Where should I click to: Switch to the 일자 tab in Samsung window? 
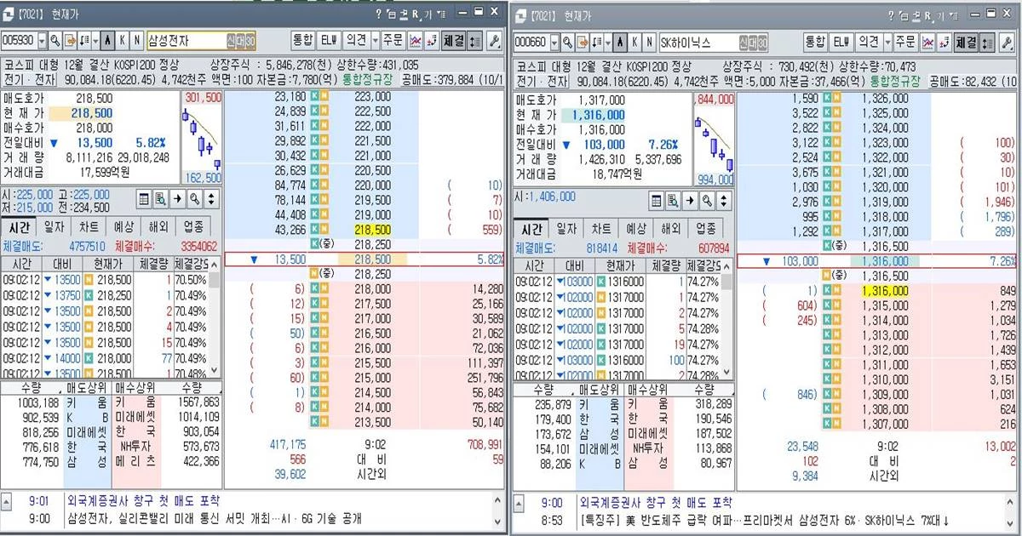coord(55,227)
